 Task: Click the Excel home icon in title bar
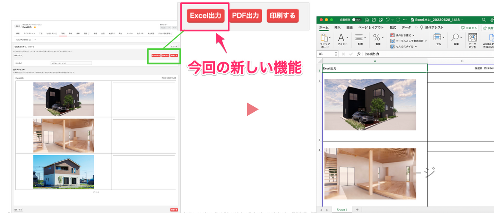coord(367,20)
